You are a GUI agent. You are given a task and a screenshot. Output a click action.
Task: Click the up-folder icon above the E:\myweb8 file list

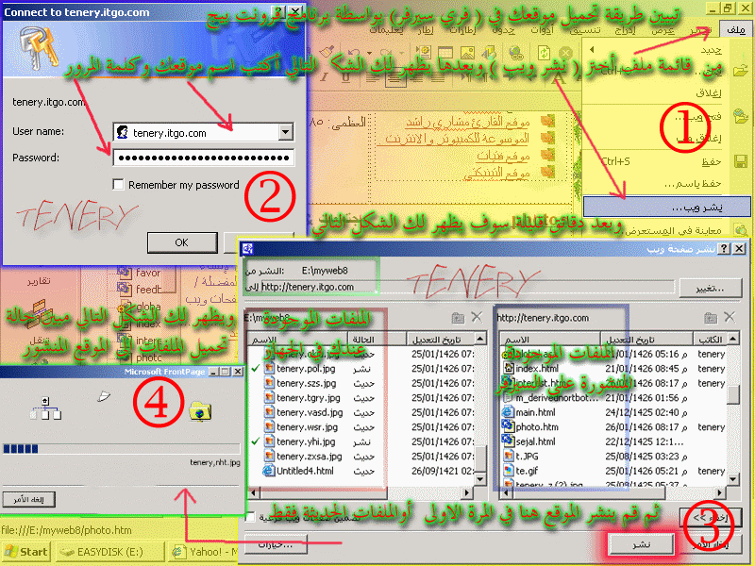click(x=458, y=317)
